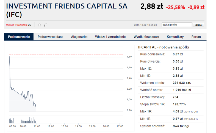
Task: Click the 3,80 price axis label
Action: [x=129, y=56]
